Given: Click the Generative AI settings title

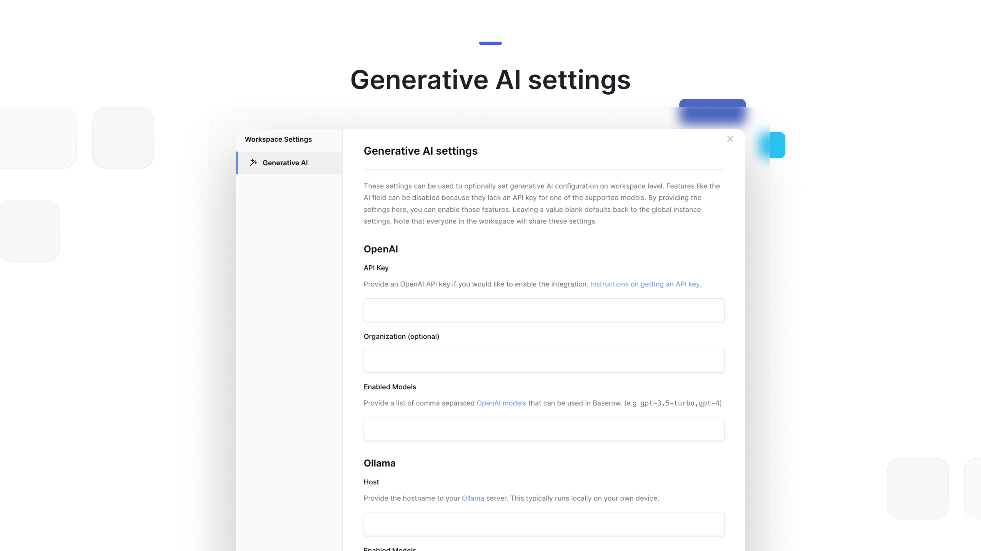Looking at the screenshot, I should pos(421,151).
